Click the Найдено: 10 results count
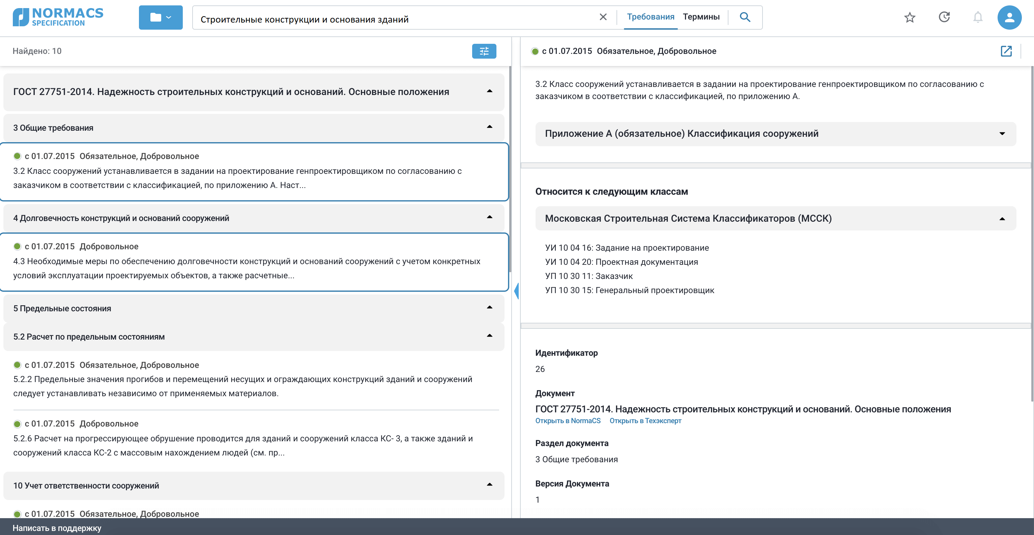1034x535 pixels. 37,51
